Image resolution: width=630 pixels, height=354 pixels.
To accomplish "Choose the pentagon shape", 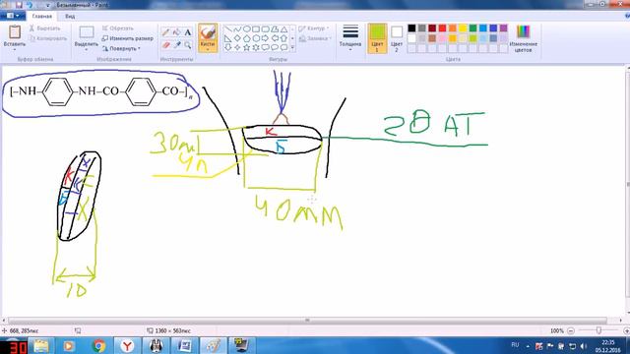I will tap(247, 38).
